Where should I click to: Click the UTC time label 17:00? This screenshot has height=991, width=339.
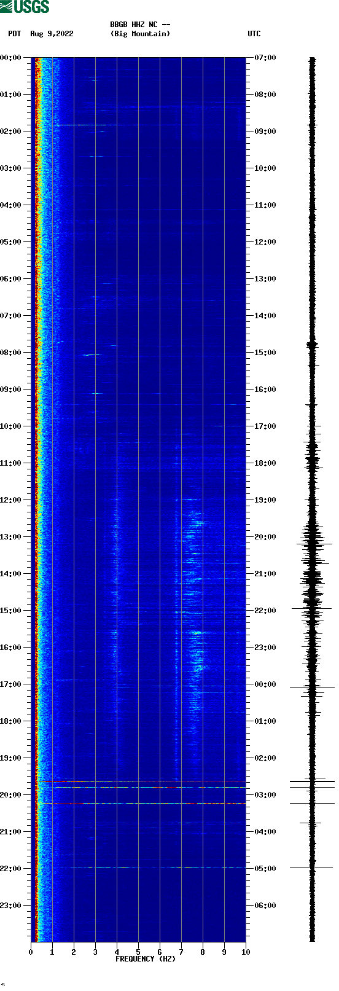[265, 426]
